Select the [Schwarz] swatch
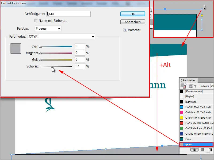This screenshot has height=160, width=214. 197,102
